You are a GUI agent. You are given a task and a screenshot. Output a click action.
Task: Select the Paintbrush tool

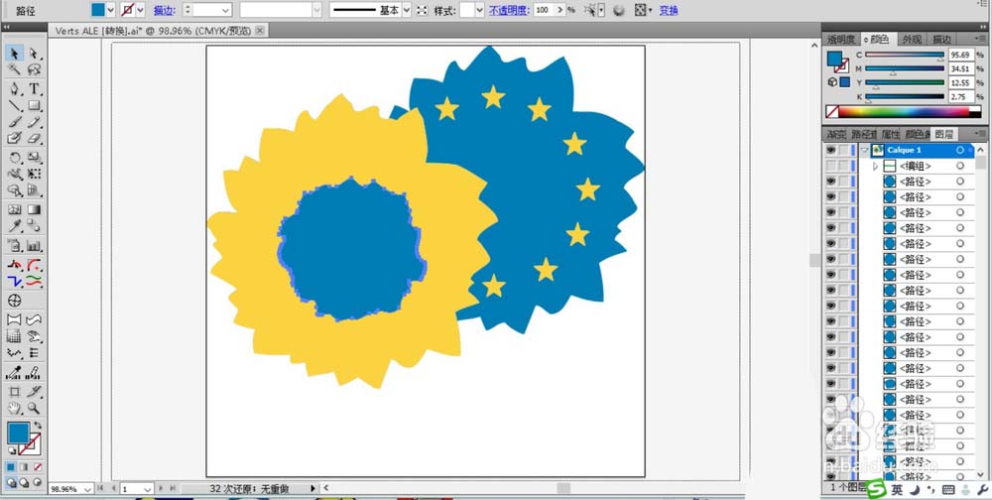coord(15,121)
